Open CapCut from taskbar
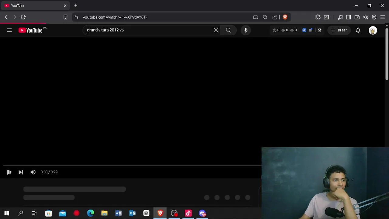The height and width of the screenshot is (219, 389). (146, 213)
